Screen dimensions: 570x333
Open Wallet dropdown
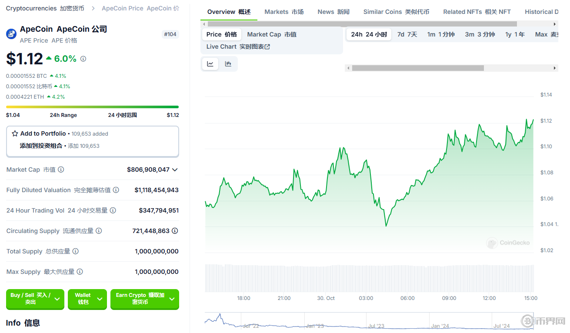coord(87,299)
